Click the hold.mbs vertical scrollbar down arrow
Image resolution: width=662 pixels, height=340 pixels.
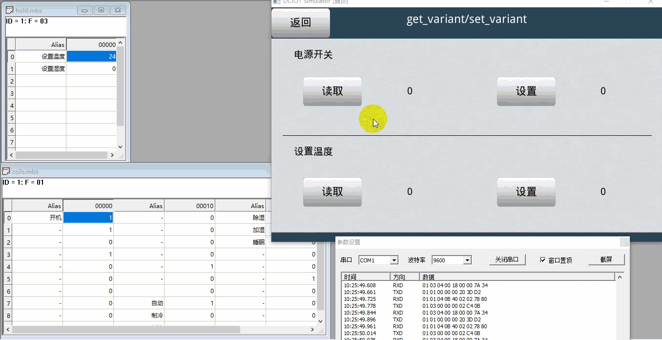pos(120,147)
